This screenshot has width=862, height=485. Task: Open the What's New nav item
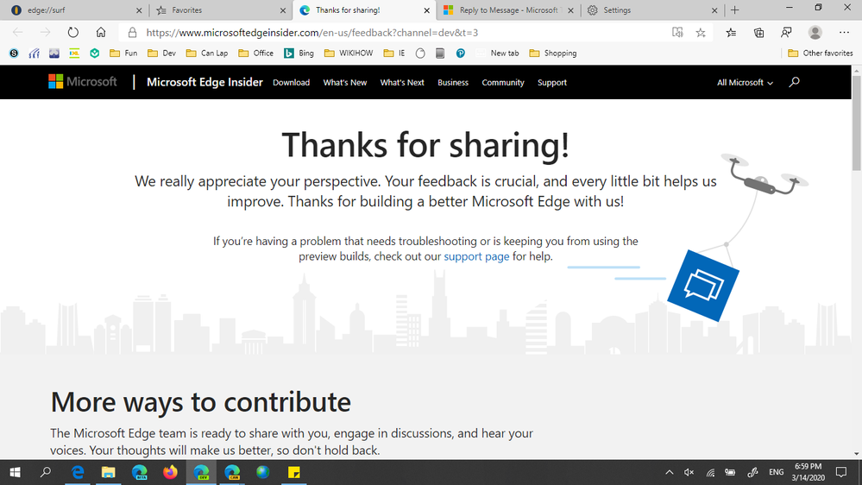(x=344, y=83)
